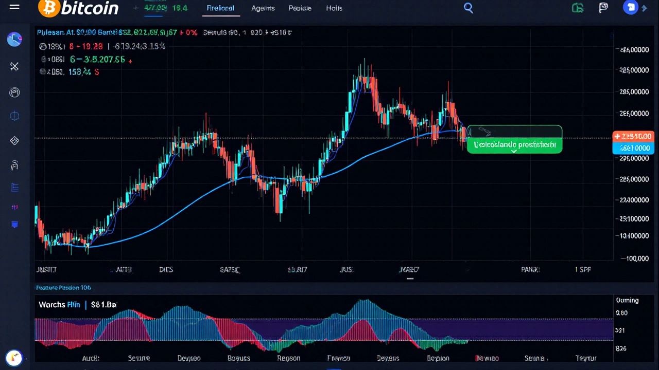659x370 pixels.
Task: Click the orange price tag on price axis
Action: coord(633,137)
